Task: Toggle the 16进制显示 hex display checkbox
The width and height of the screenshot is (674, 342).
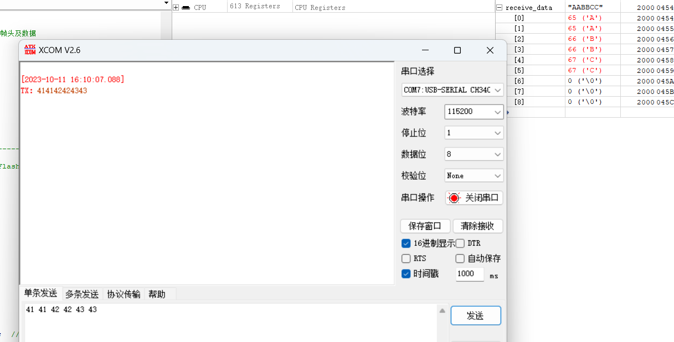Action: pos(406,243)
